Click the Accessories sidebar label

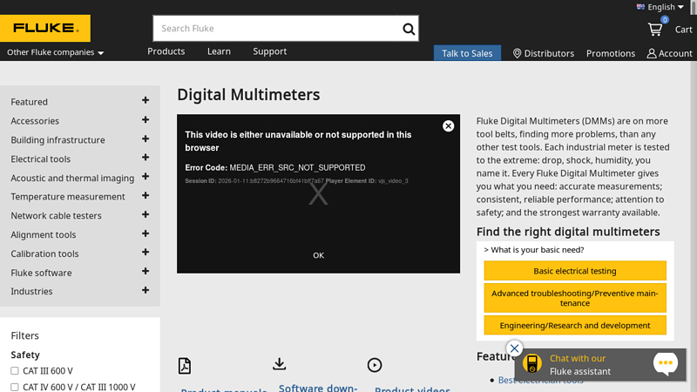pos(35,121)
